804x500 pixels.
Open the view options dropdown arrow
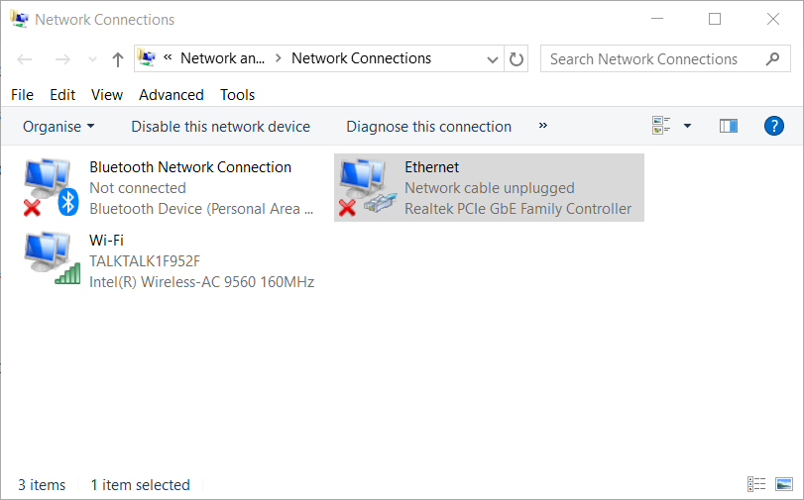[687, 126]
